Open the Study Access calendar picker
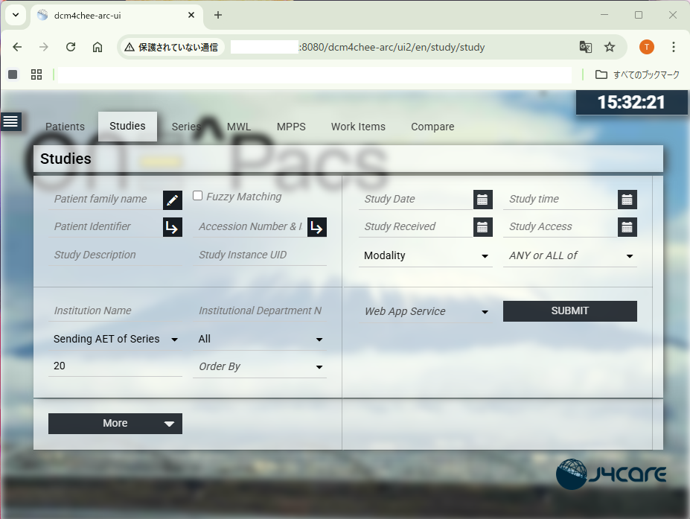The height and width of the screenshot is (519, 690). tap(627, 227)
